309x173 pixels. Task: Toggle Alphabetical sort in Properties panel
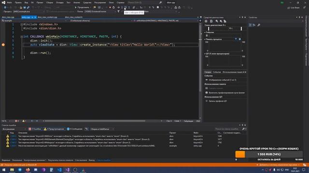click(254, 25)
